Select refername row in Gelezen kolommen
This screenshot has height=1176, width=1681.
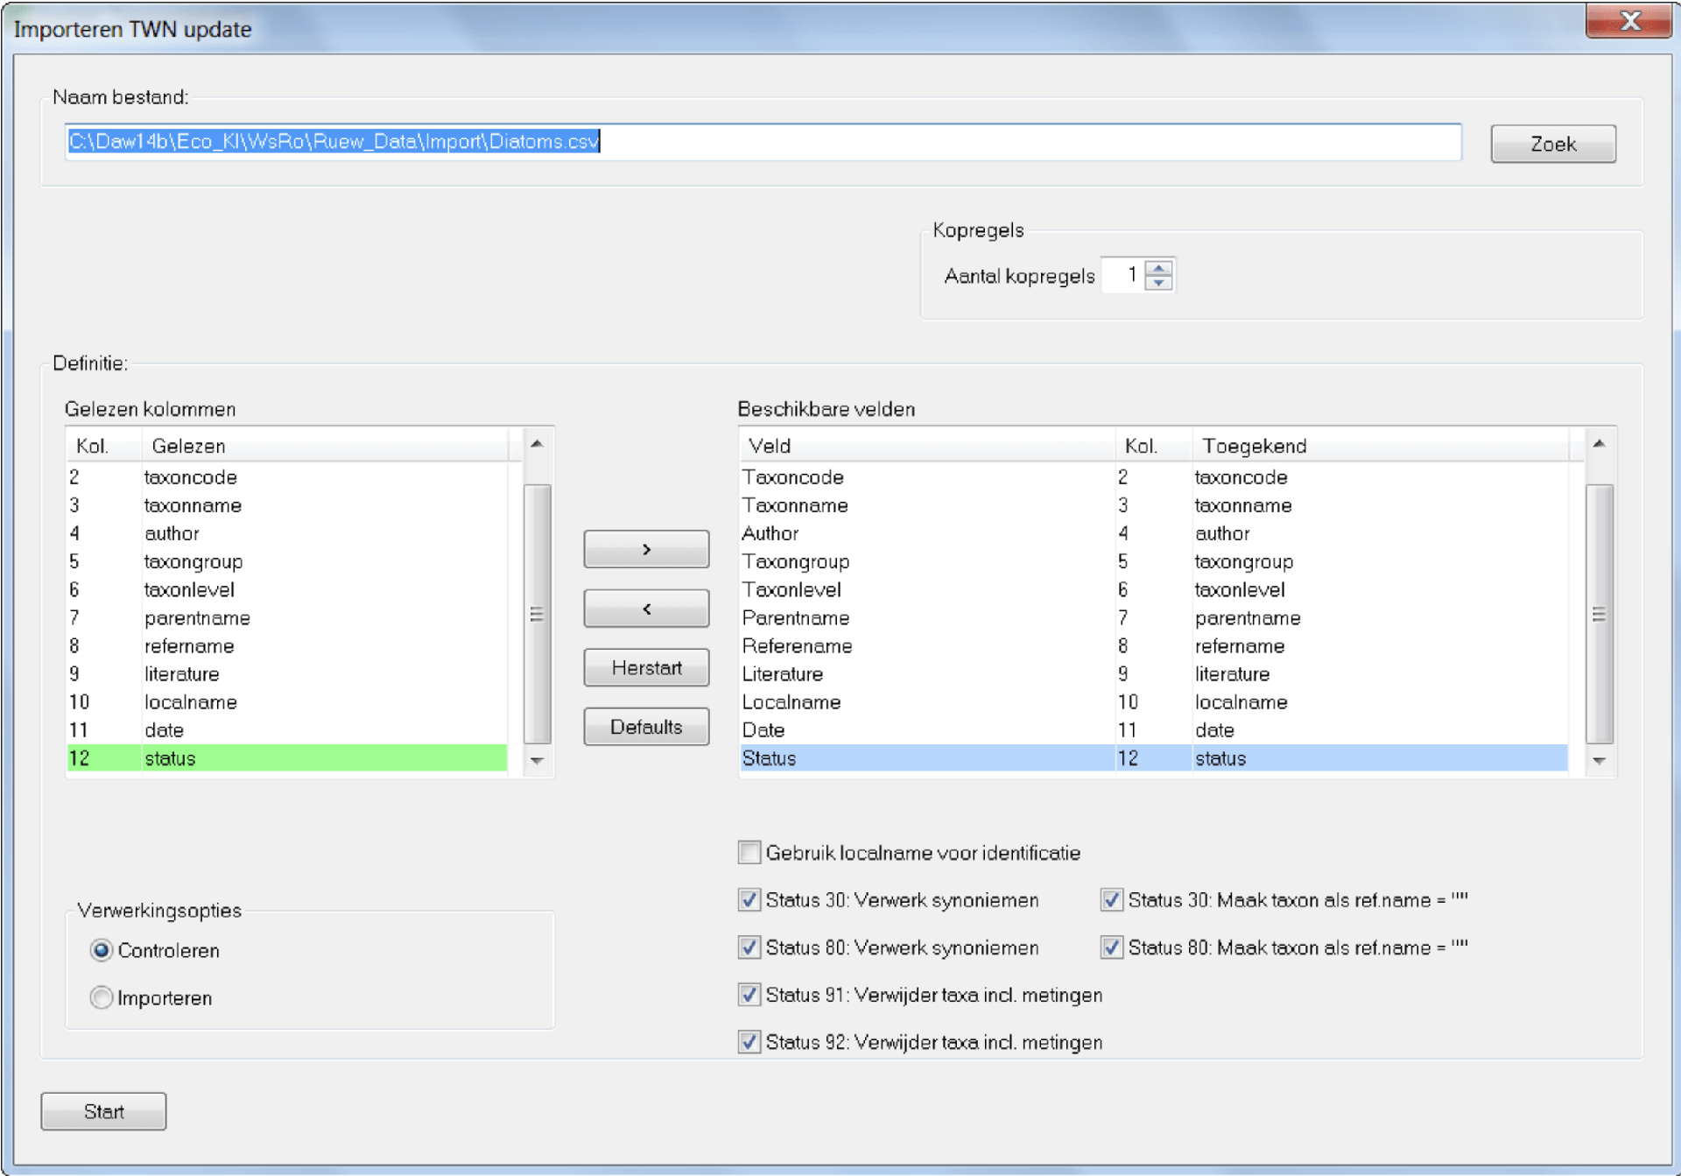[287, 645]
